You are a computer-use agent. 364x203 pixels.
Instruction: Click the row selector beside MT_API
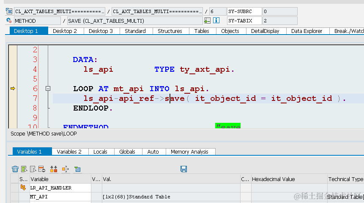(x=15, y=197)
